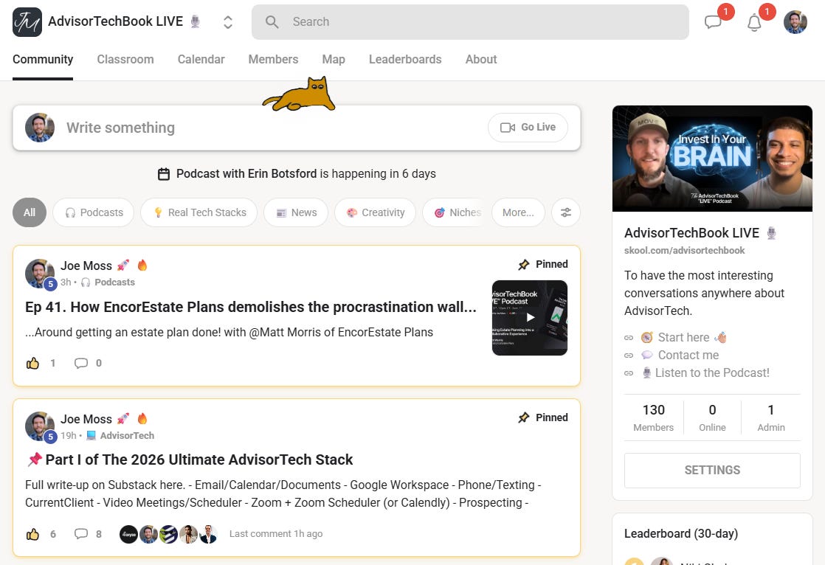Click the calendar icon beside the podcast event
The height and width of the screenshot is (565, 825).
point(164,173)
